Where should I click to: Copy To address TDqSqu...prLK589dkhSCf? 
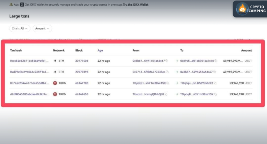[x=215, y=83]
